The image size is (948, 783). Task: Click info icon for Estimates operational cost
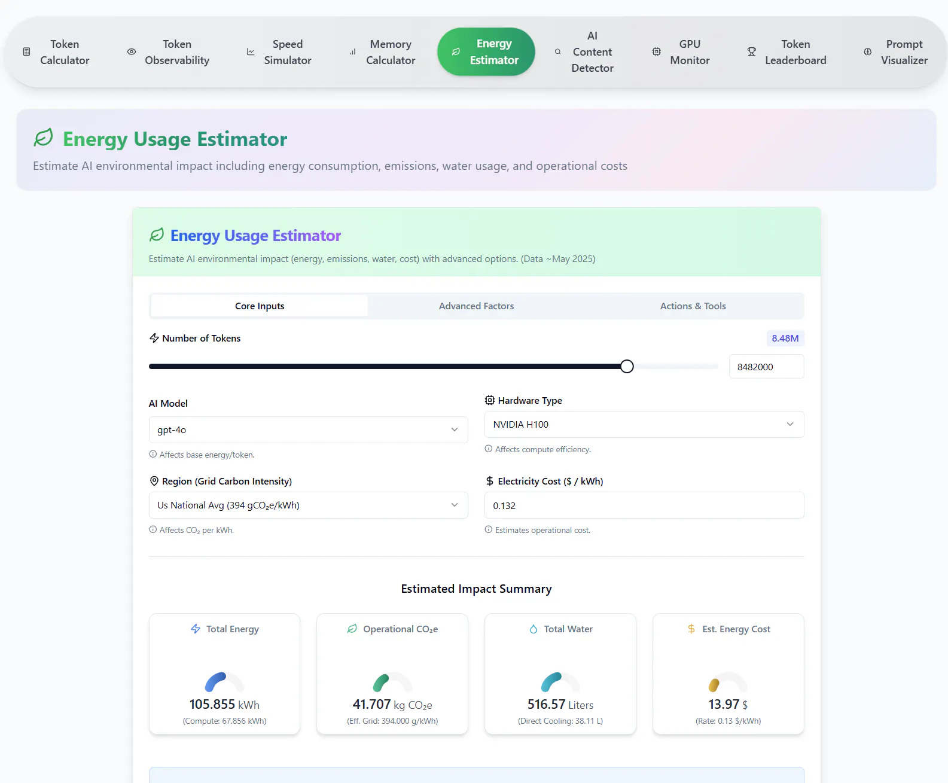489,529
